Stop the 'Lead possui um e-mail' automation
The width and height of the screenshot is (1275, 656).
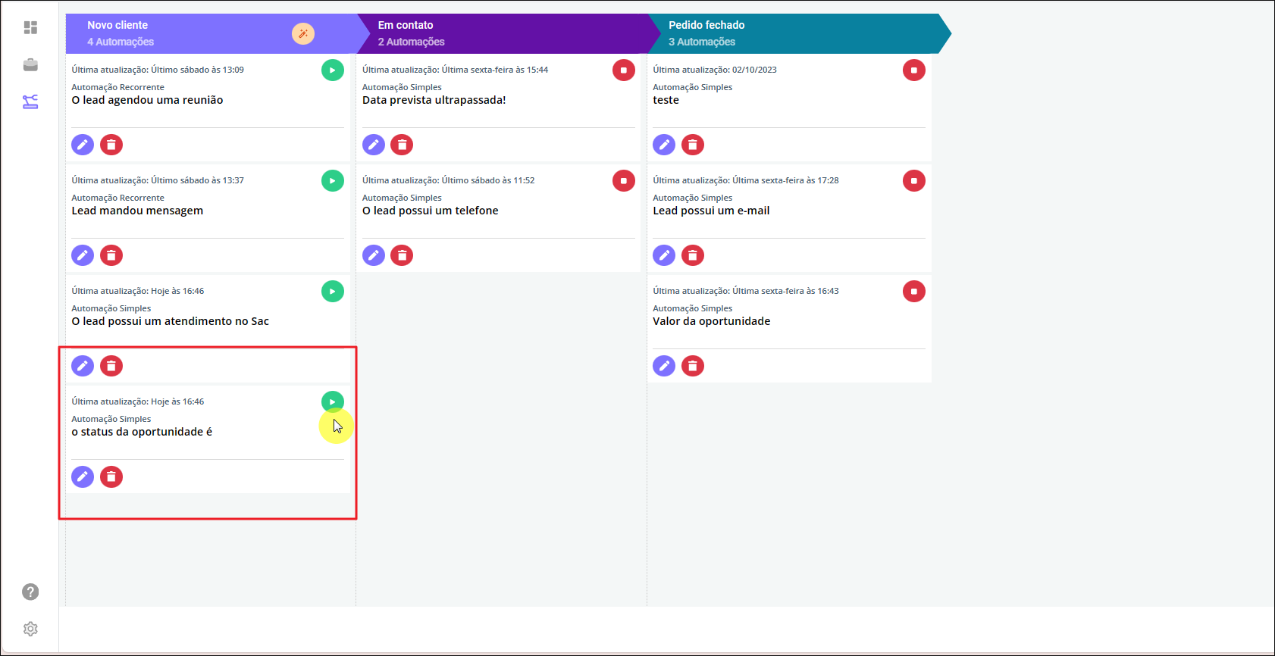(913, 181)
